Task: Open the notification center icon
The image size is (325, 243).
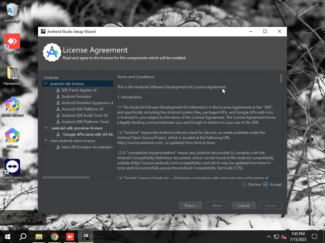Action: coord(315,237)
